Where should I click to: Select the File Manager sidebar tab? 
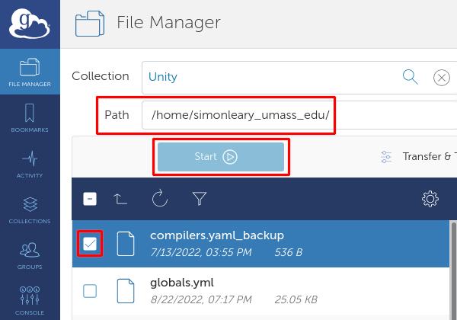click(30, 71)
